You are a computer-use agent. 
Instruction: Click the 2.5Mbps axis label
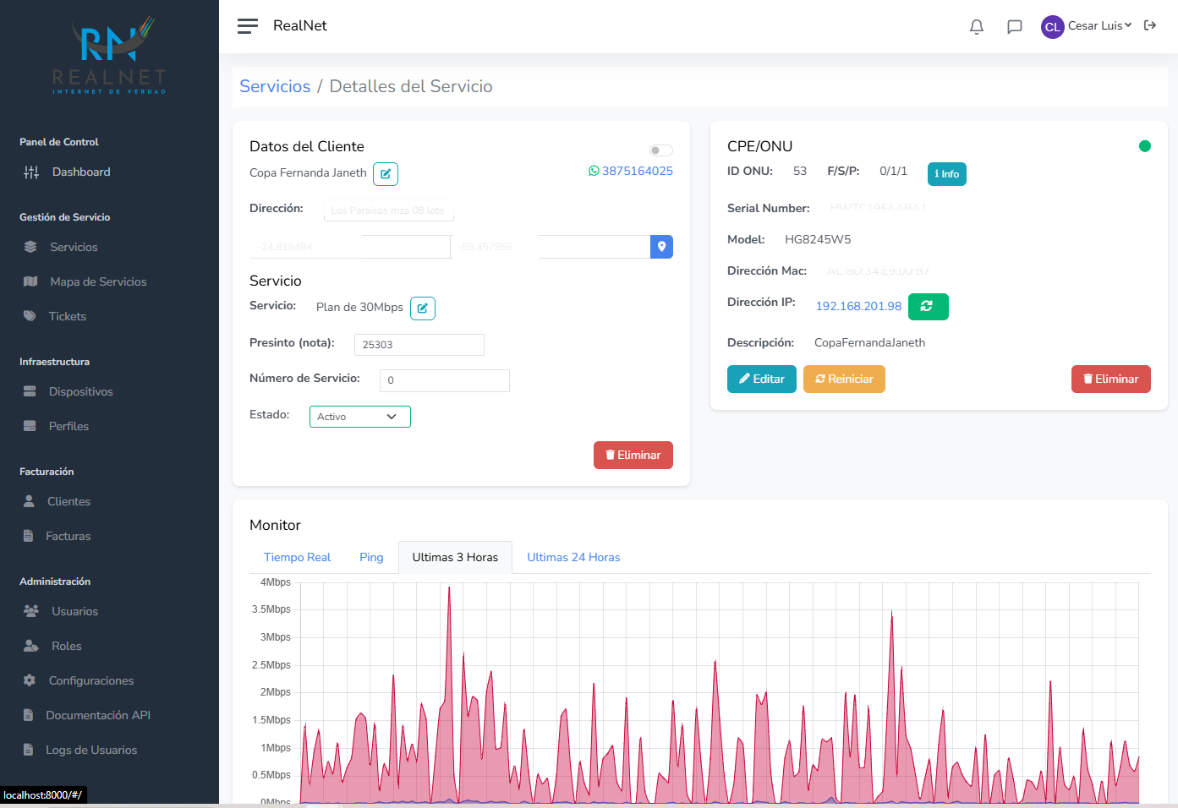[x=271, y=665]
